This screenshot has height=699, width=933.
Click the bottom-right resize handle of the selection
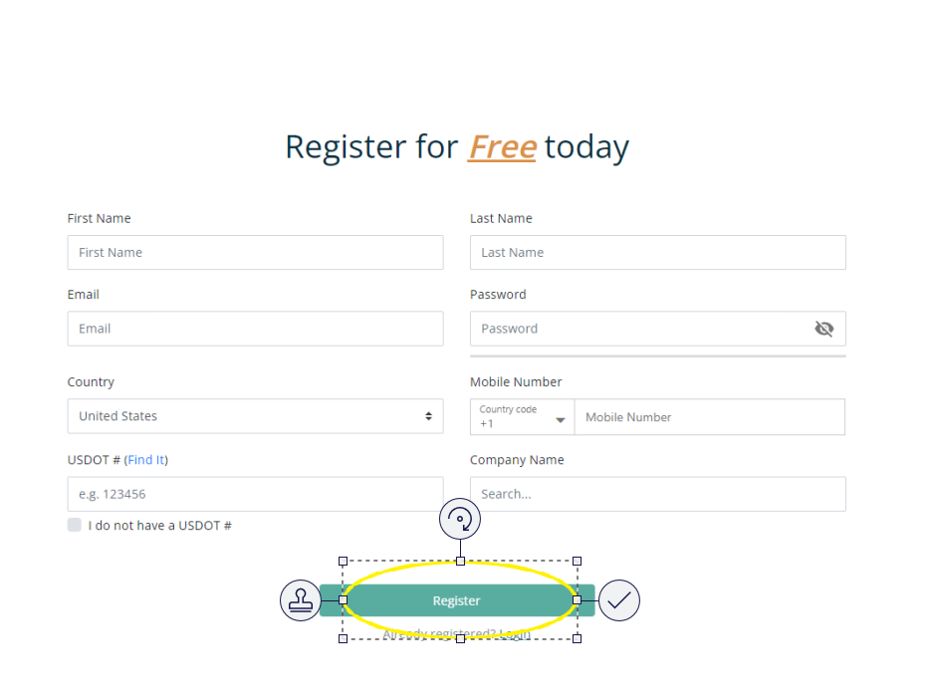point(577,638)
